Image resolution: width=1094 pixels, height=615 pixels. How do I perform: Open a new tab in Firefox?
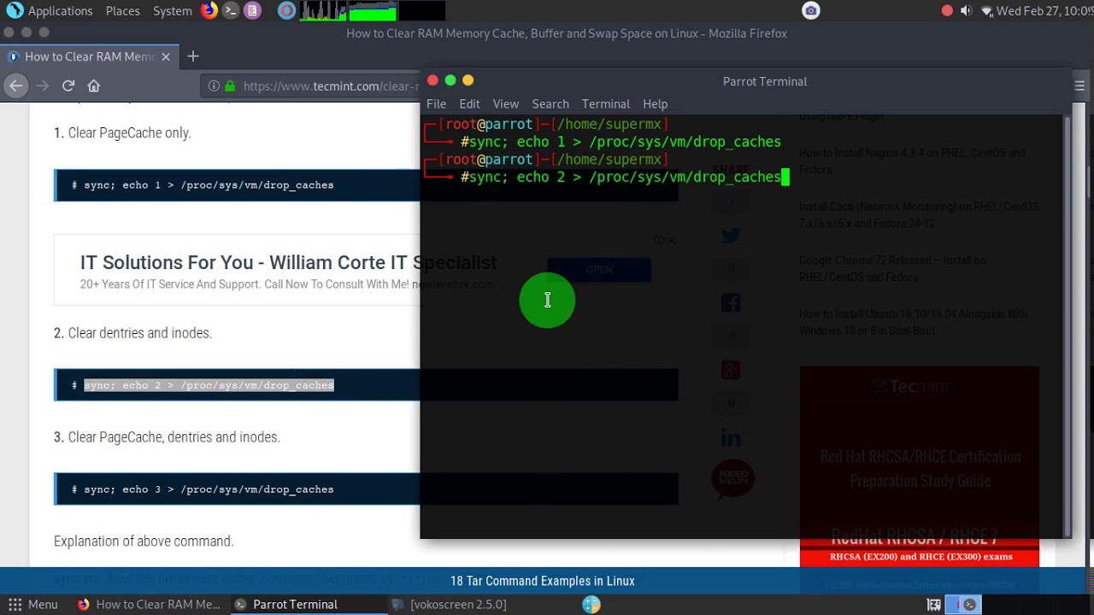(193, 56)
